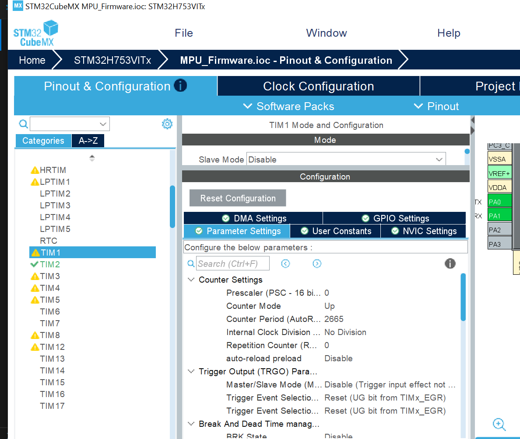
Task: Select TIM2 in the peripheral list
Action: [x=50, y=264]
